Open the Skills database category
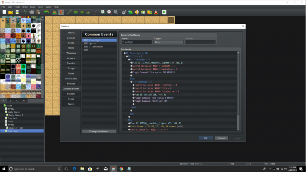This screenshot has height=172, width=306. click(x=71, y=43)
